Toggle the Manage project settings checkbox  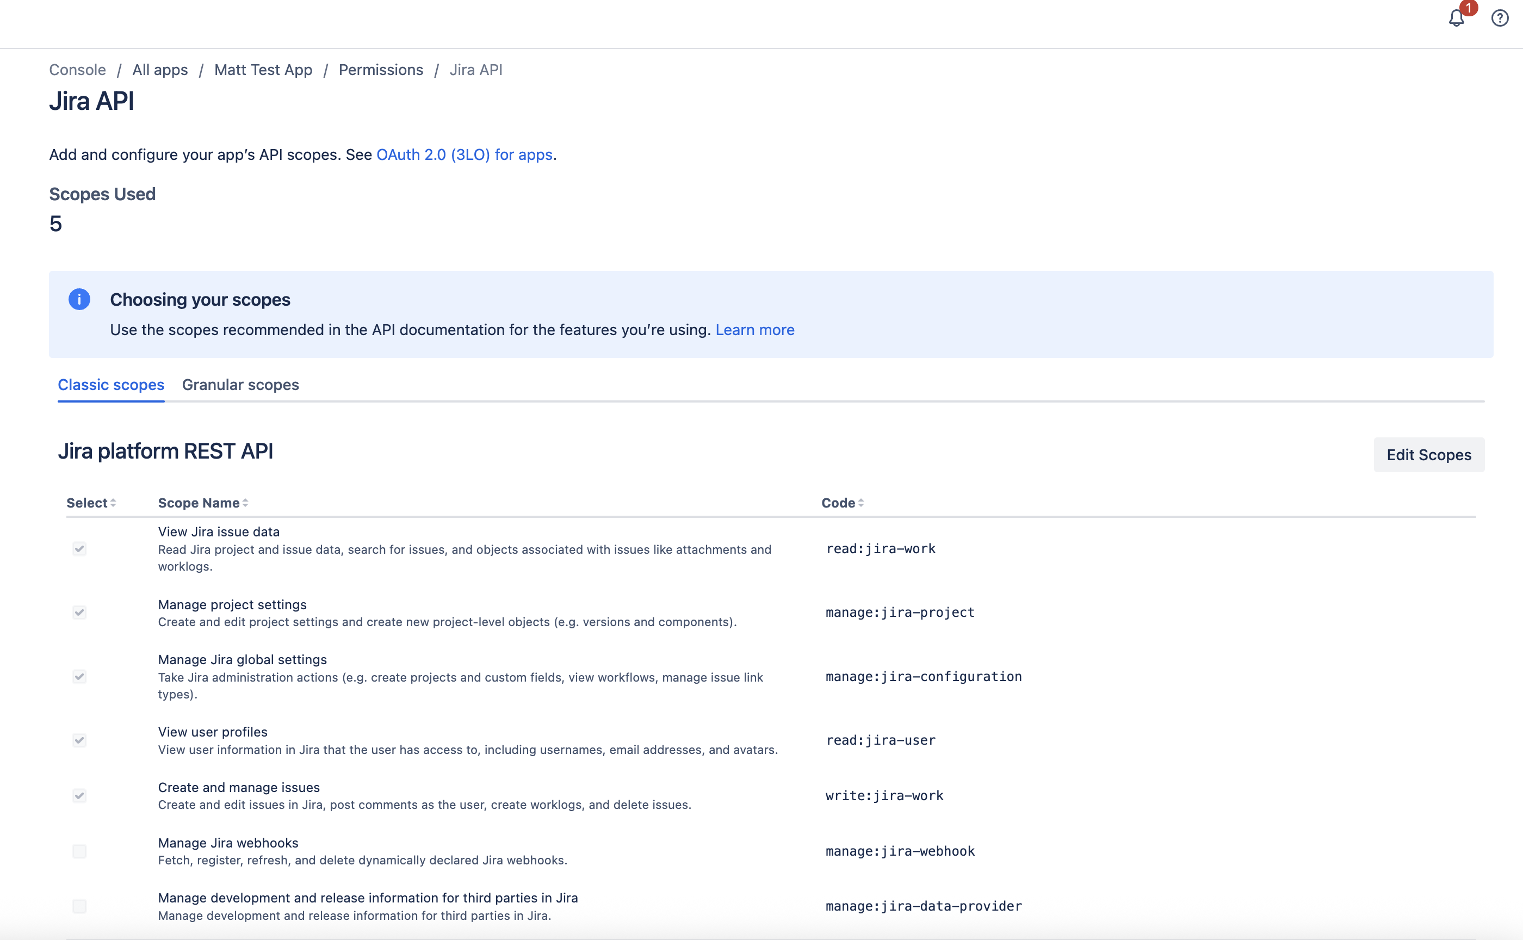(79, 613)
